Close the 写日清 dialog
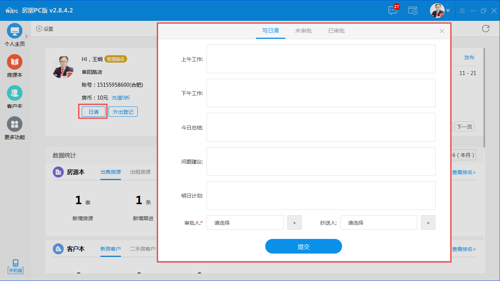500x281 pixels. (442, 31)
